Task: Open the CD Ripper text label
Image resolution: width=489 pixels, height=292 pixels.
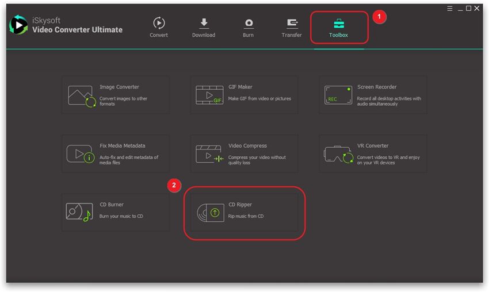Action: [x=240, y=205]
